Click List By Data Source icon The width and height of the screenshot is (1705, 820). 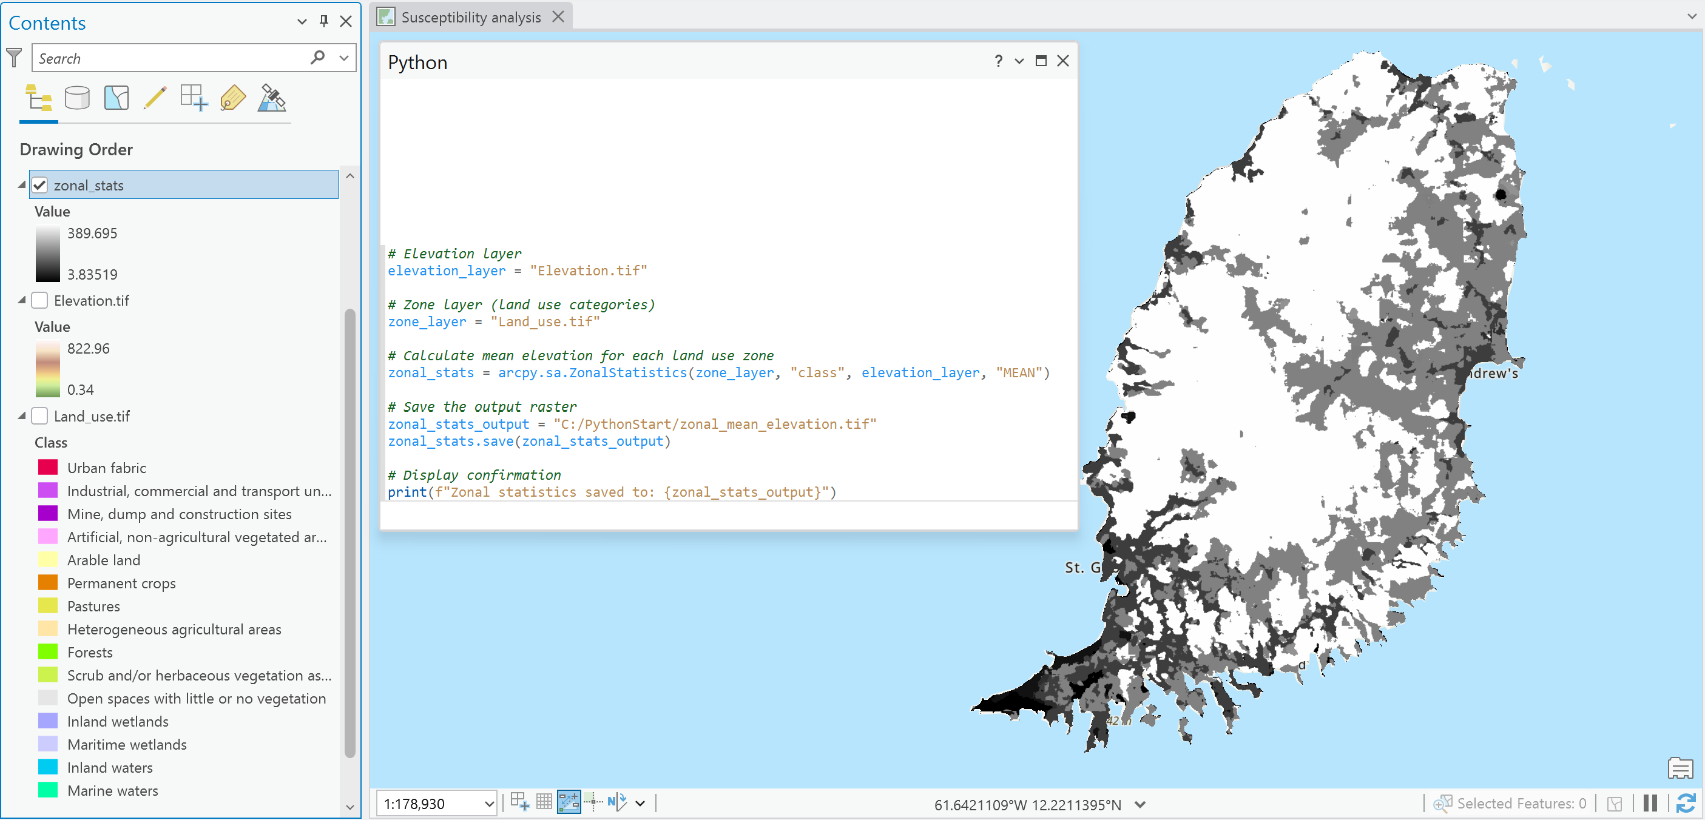click(x=78, y=99)
